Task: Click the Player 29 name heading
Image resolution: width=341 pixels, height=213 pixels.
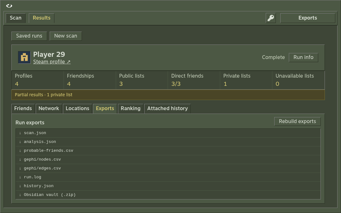Action: click(49, 55)
